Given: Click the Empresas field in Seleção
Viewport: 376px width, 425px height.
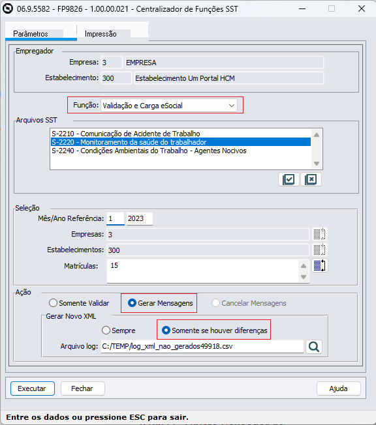Looking at the screenshot, I should click(208, 234).
